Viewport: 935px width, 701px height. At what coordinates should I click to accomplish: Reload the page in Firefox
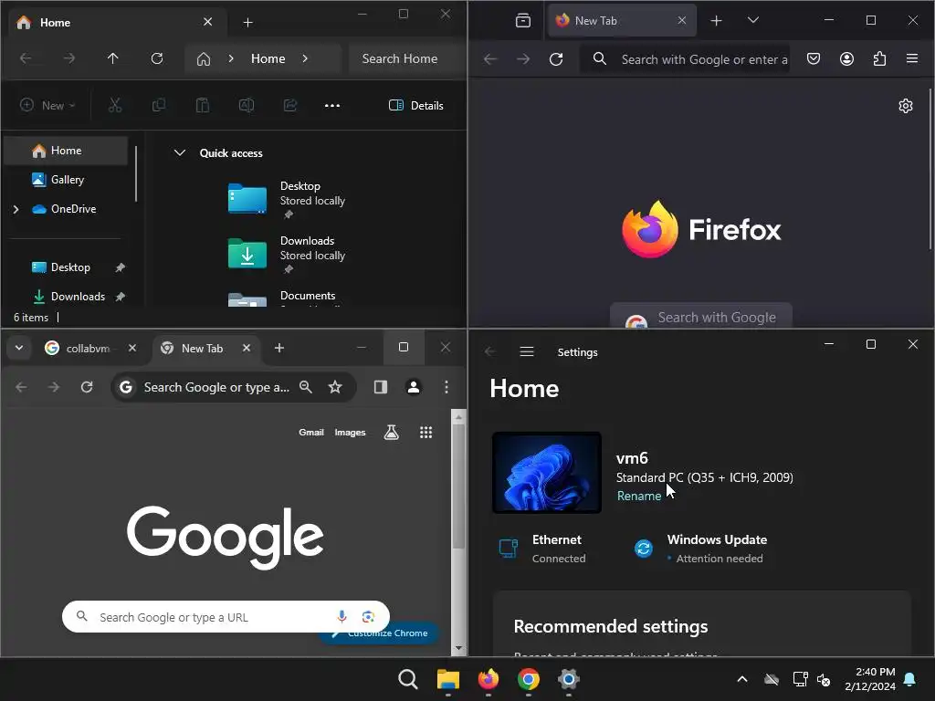pos(556,59)
